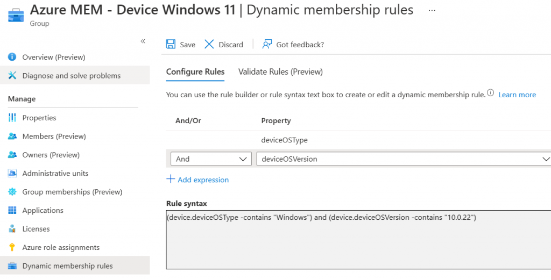Image resolution: width=551 pixels, height=280 pixels.
Task: Click the Overview info icon
Action: coord(12,57)
